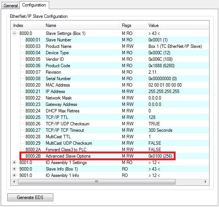Click the TCP/IP TTL value 128
219x207 pixels.
(152, 117)
